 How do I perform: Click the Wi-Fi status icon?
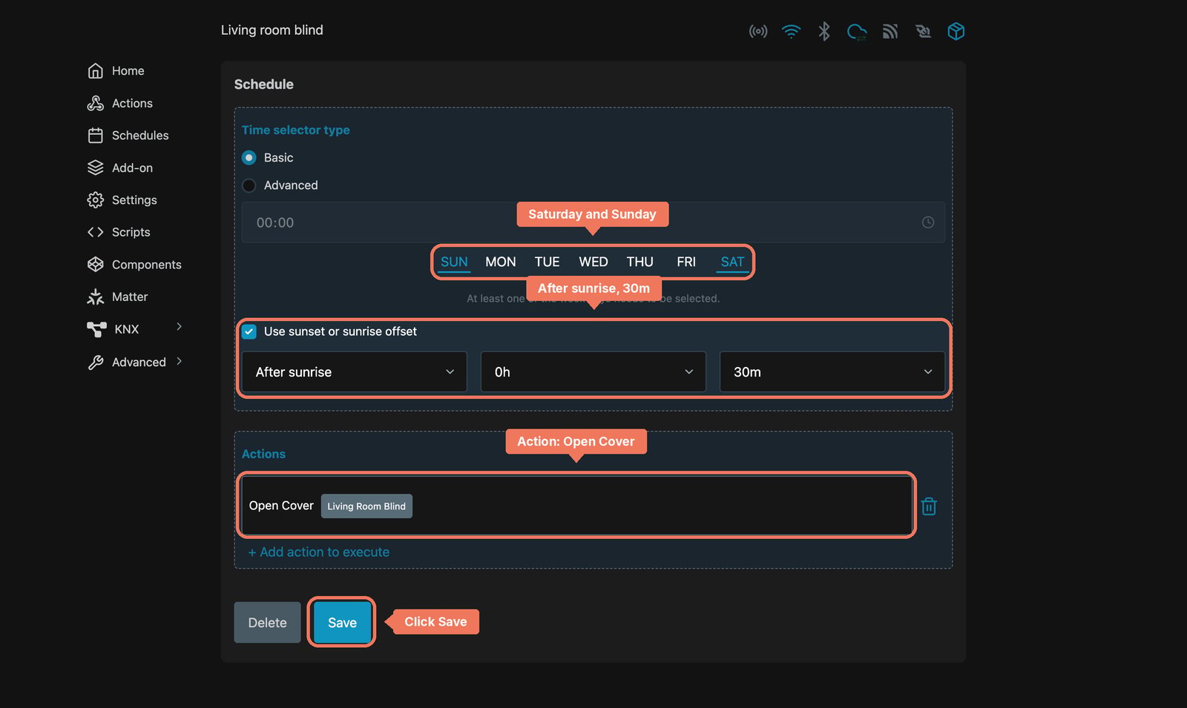(x=791, y=31)
